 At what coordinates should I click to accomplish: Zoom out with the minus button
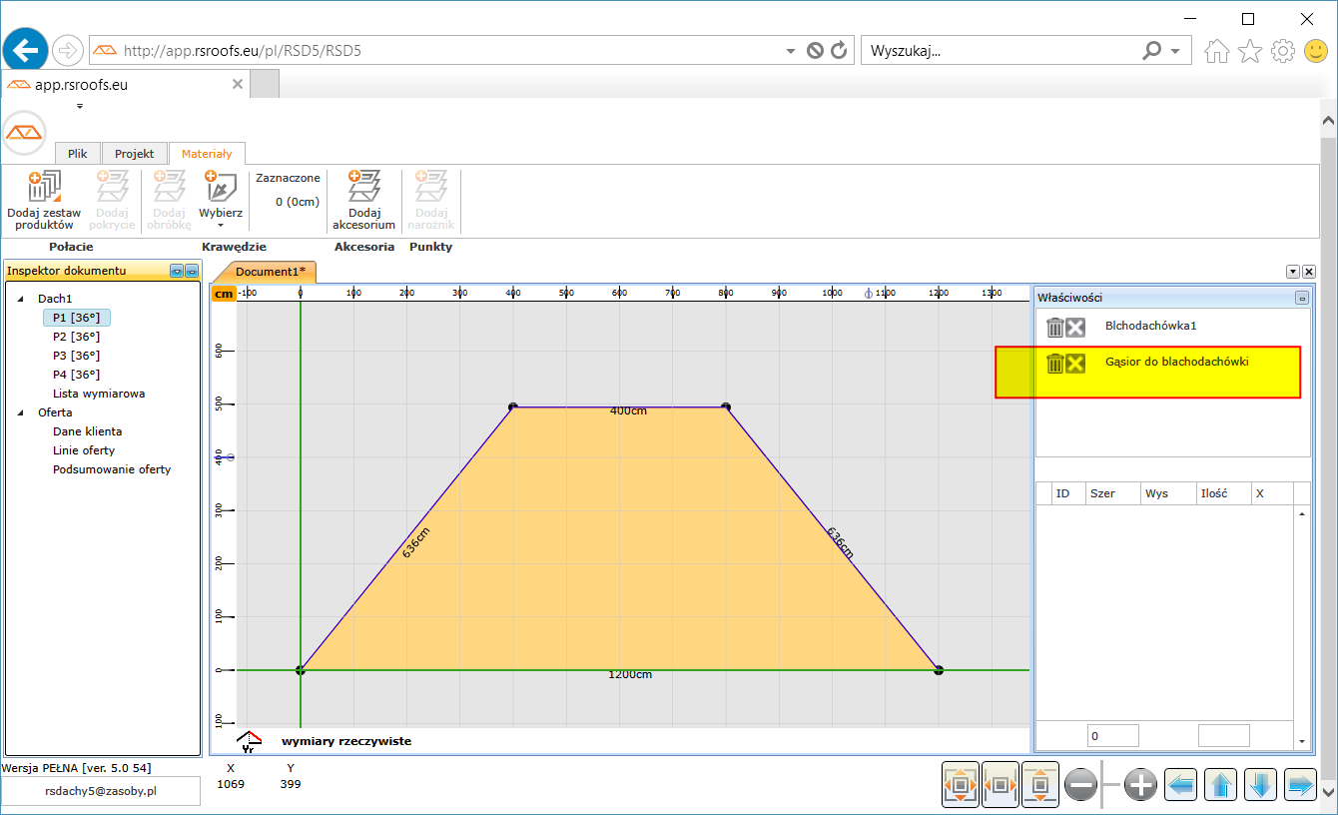1081,786
